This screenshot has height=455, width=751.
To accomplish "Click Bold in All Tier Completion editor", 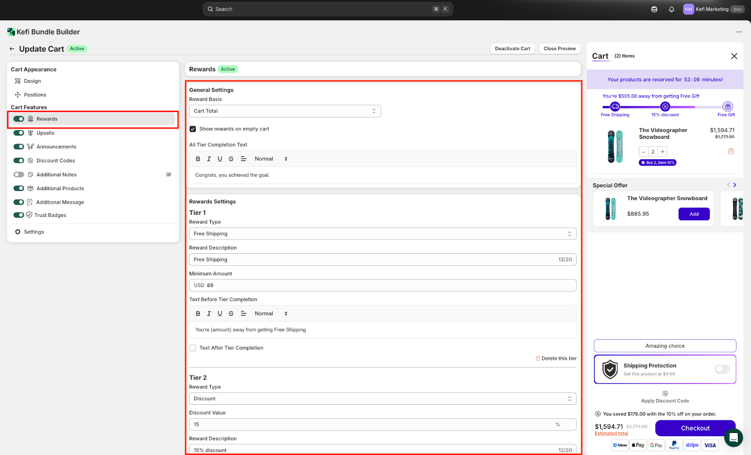I will [198, 159].
